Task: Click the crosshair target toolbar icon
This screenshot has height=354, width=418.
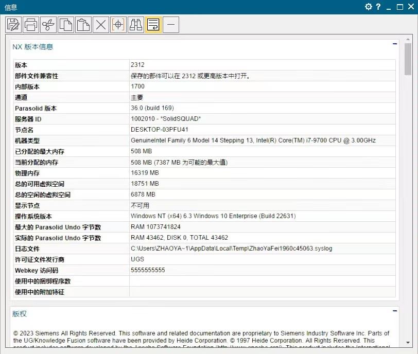Action: coord(118,25)
